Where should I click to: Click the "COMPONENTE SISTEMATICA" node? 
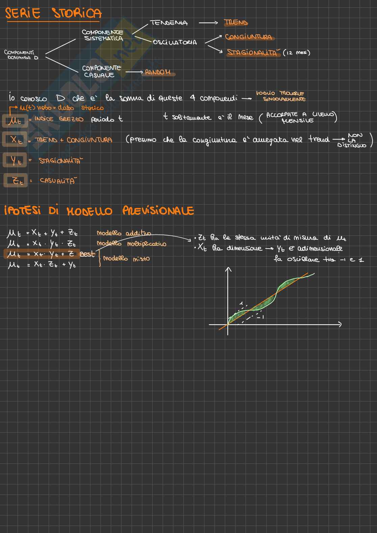click(x=103, y=35)
